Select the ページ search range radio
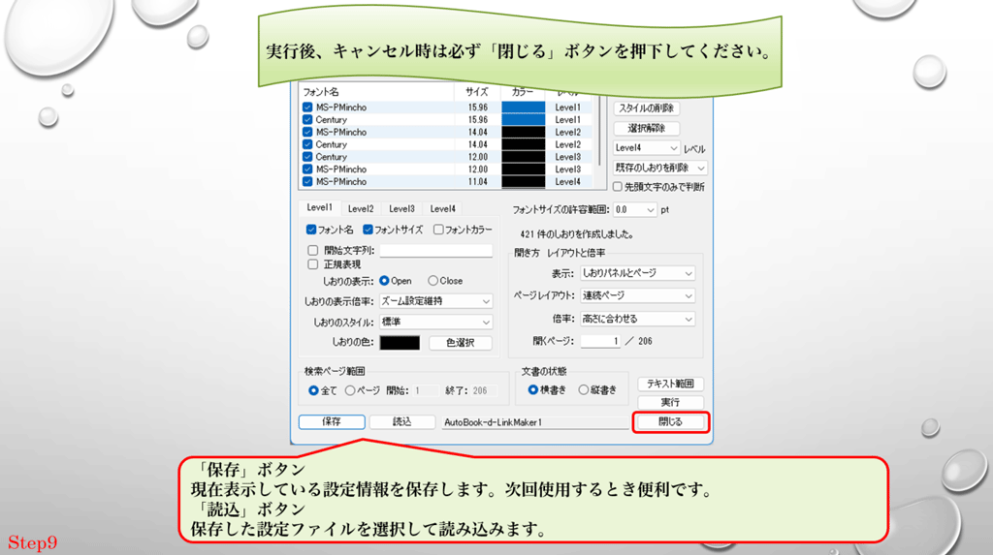 pyautogui.click(x=350, y=390)
